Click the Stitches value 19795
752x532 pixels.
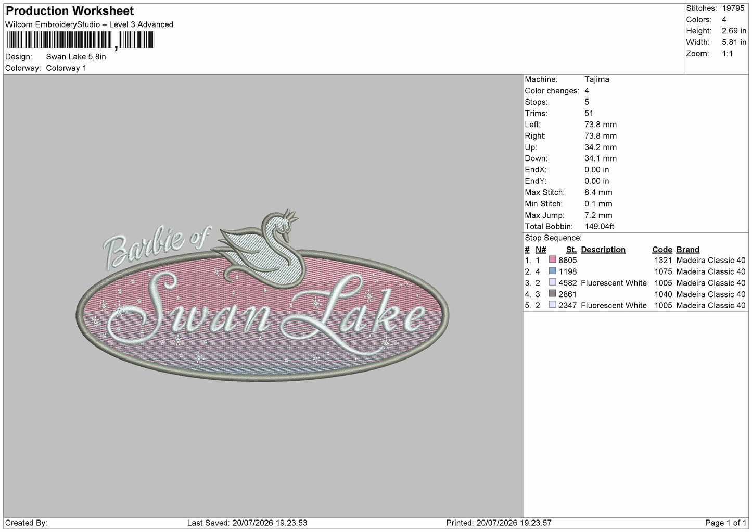click(x=734, y=8)
